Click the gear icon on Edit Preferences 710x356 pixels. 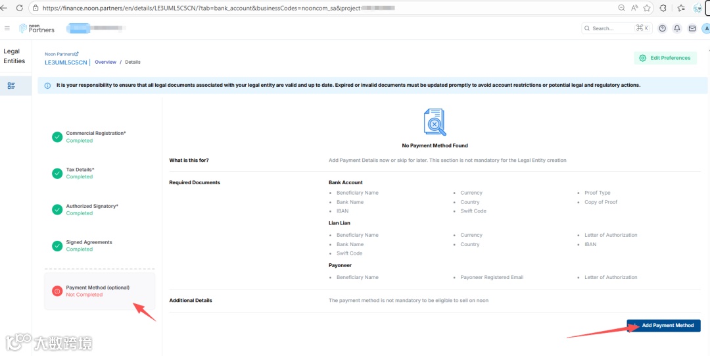pyautogui.click(x=642, y=58)
